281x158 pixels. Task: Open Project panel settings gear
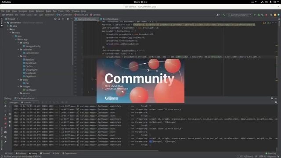[68, 19]
